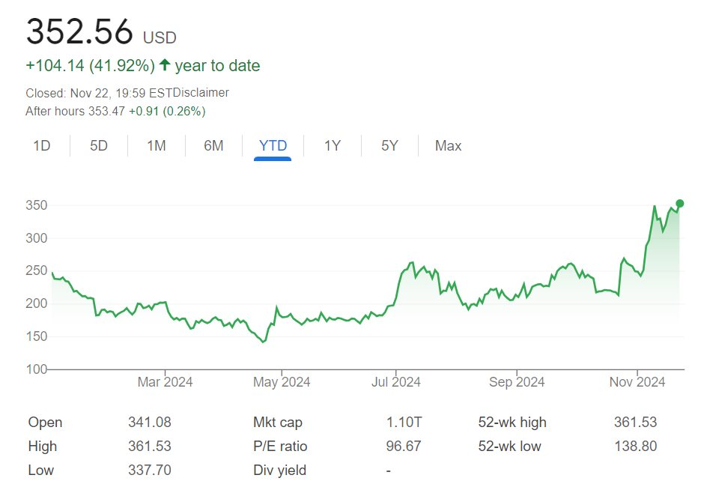Switch chart to the 1Y range
This screenshot has width=704, height=490.
(x=332, y=145)
